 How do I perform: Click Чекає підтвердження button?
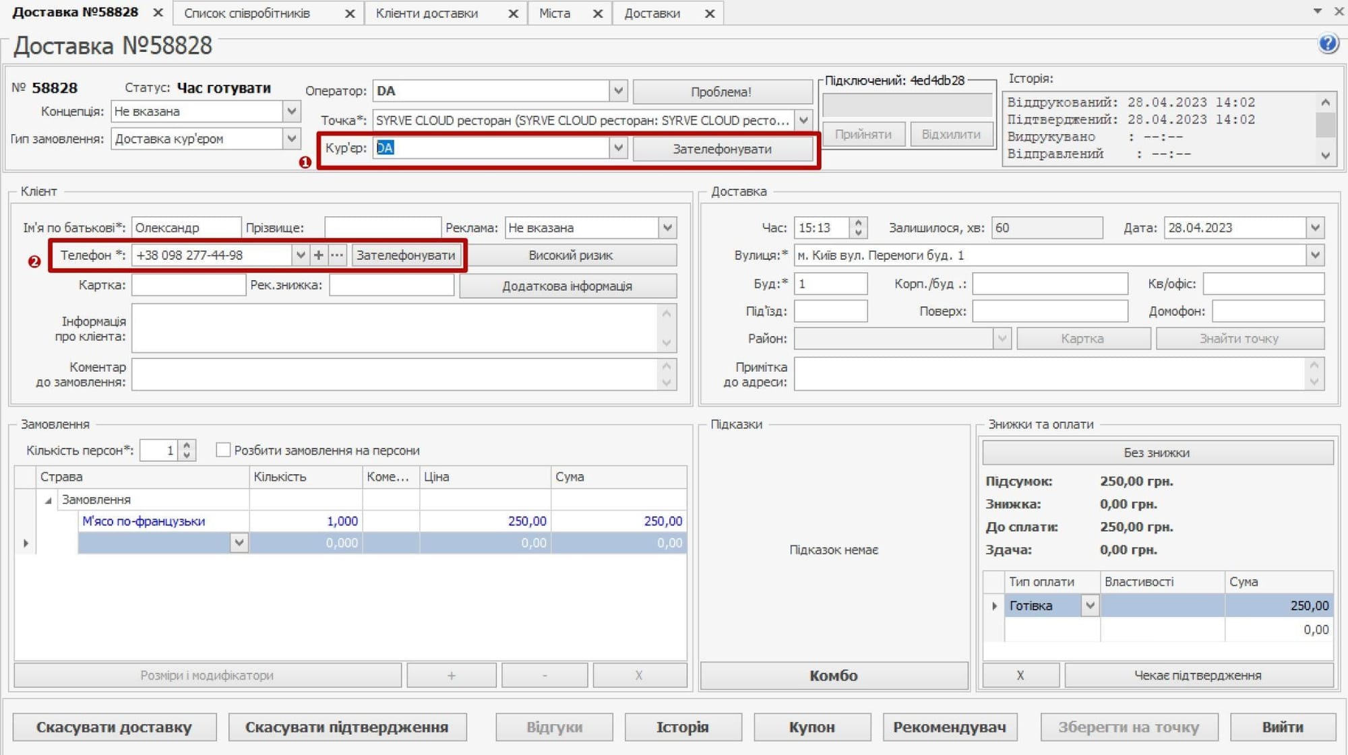point(1198,675)
